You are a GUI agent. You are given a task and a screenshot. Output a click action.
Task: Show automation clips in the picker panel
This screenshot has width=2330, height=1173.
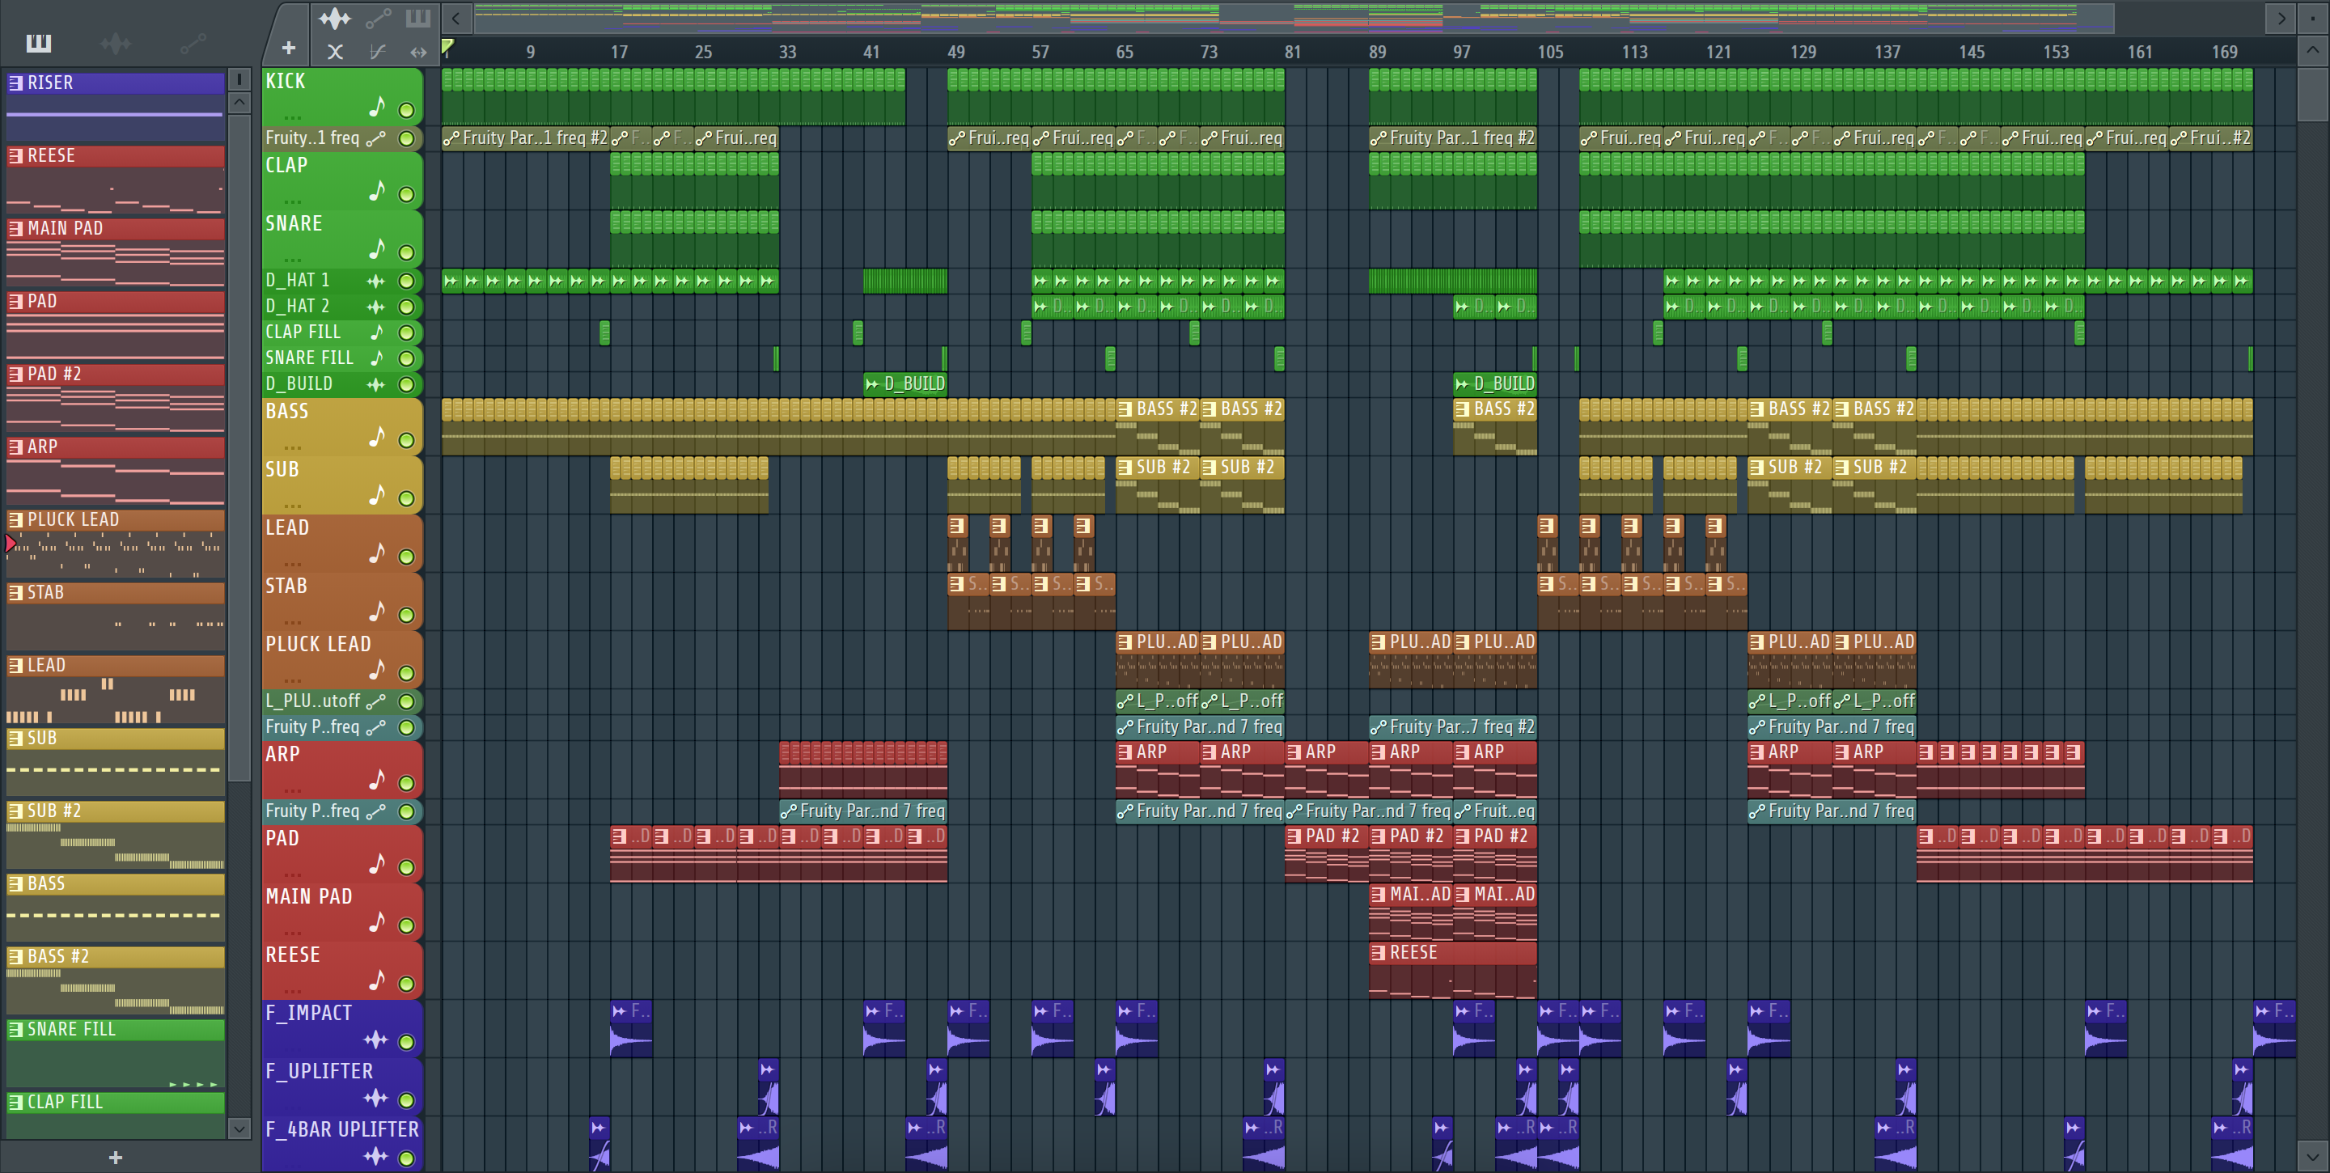pyautogui.click(x=193, y=43)
